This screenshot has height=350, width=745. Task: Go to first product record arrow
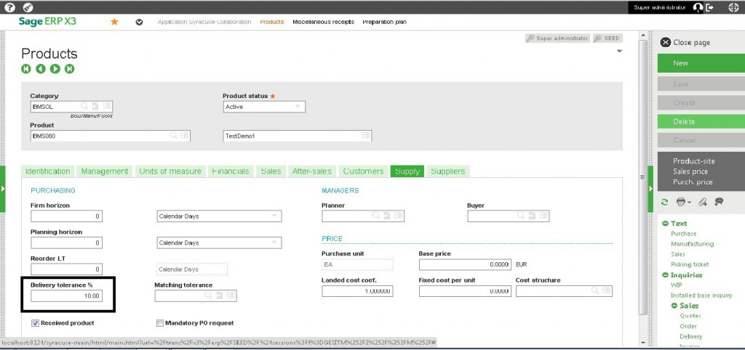(x=26, y=69)
